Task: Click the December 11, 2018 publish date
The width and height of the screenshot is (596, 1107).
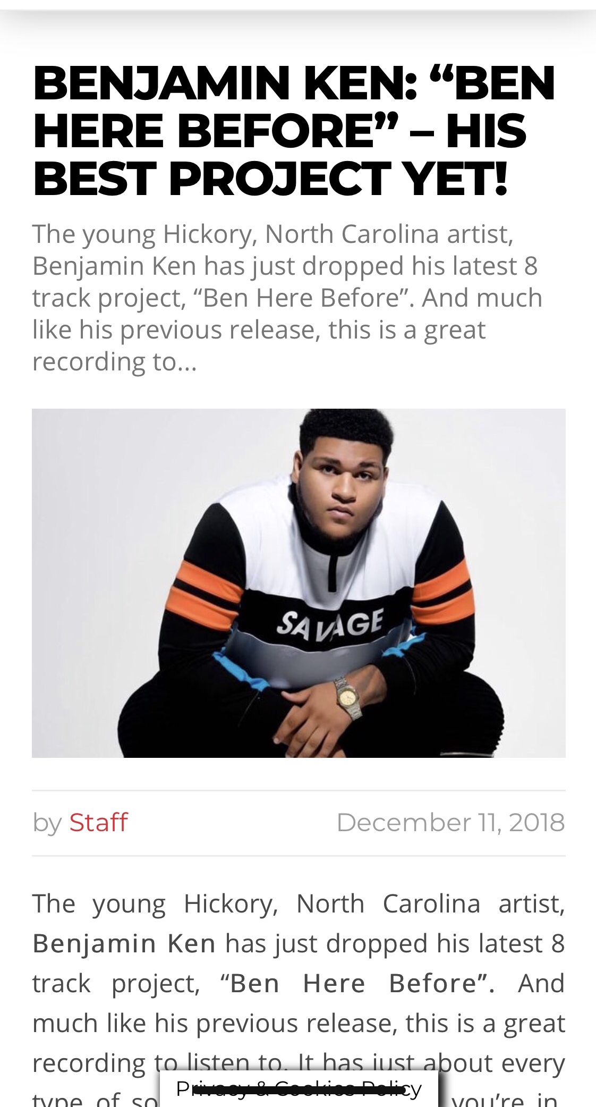Action: coord(450,822)
